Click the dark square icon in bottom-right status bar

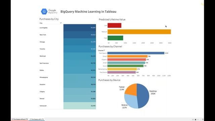point(196,120)
